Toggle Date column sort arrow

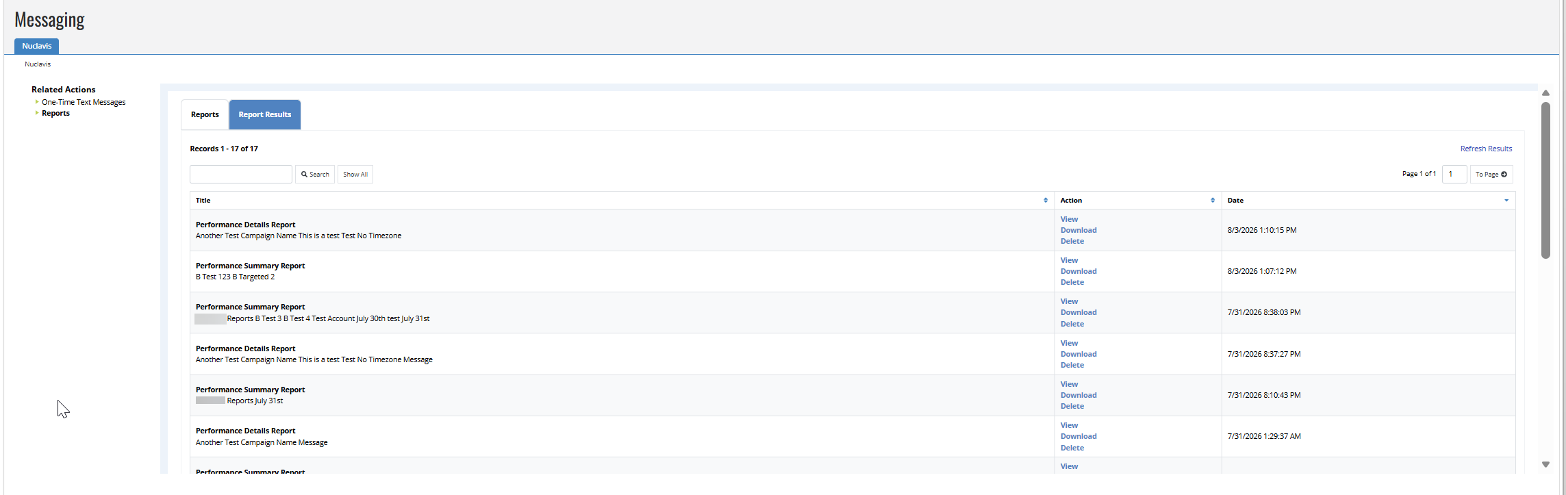tap(1506, 201)
